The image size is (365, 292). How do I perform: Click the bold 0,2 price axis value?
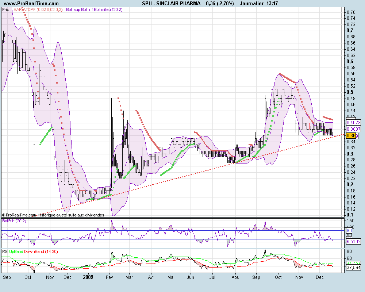pos(350,185)
